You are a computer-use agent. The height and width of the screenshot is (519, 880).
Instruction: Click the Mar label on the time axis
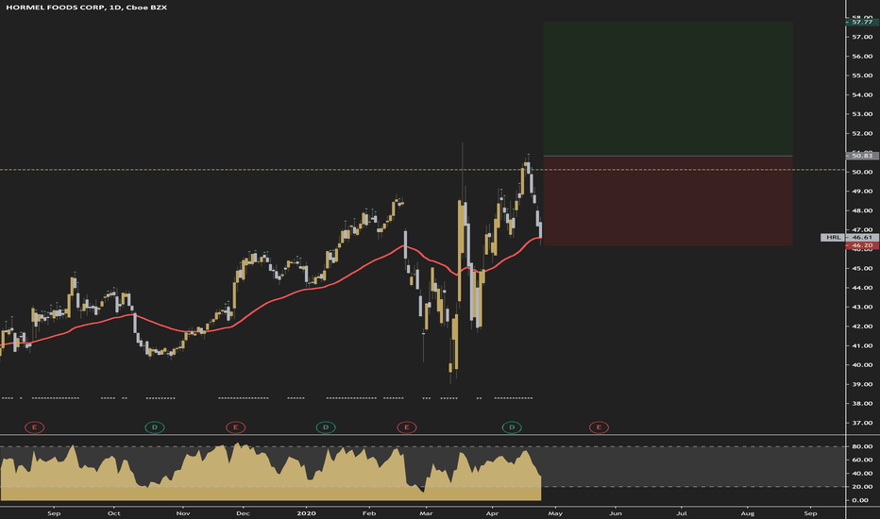[426, 513]
